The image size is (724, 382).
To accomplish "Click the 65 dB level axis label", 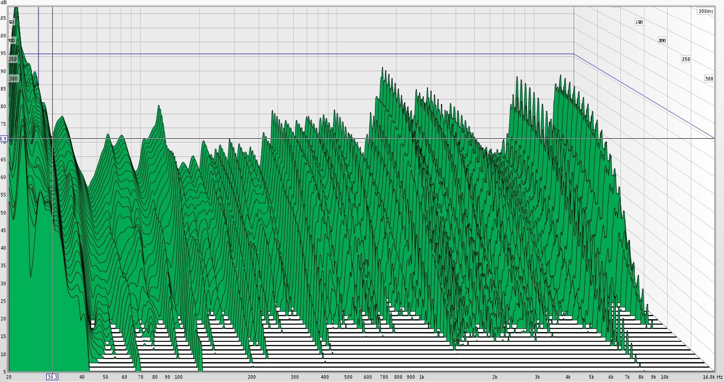I will pos(3,160).
